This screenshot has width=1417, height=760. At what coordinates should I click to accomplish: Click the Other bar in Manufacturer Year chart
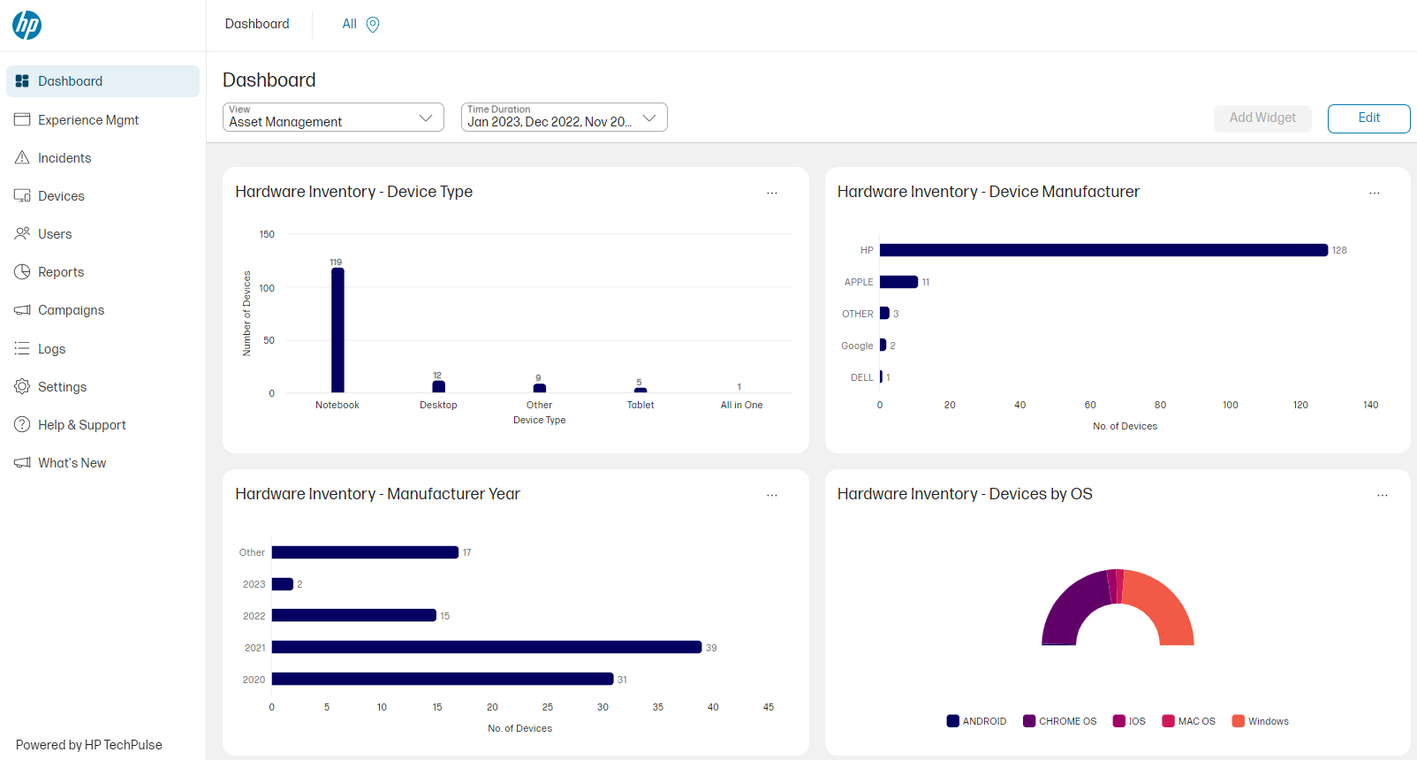click(x=366, y=552)
